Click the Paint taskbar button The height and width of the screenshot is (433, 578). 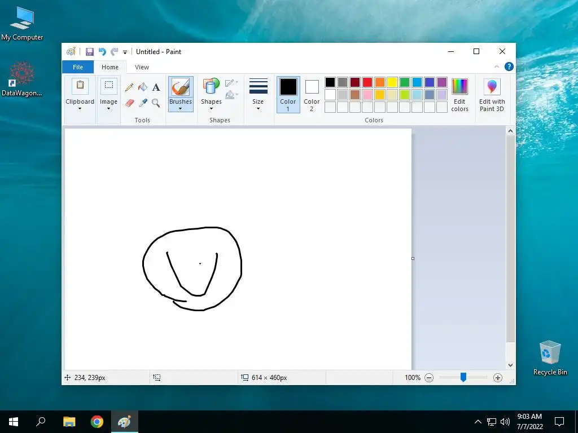[125, 422]
